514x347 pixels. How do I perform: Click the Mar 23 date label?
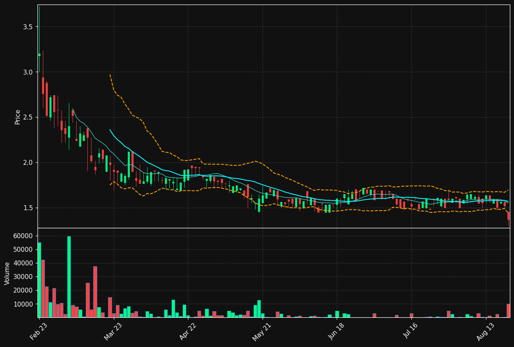click(x=113, y=332)
